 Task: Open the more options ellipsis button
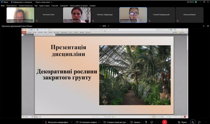tap(158, 122)
